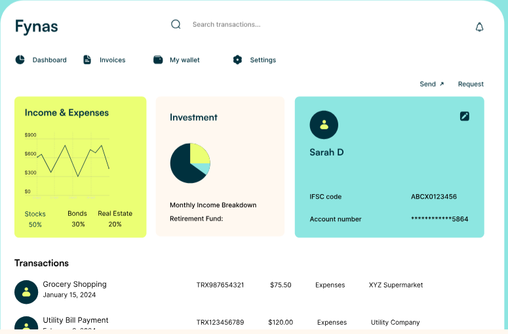Click the Request button

tap(471, 84)
